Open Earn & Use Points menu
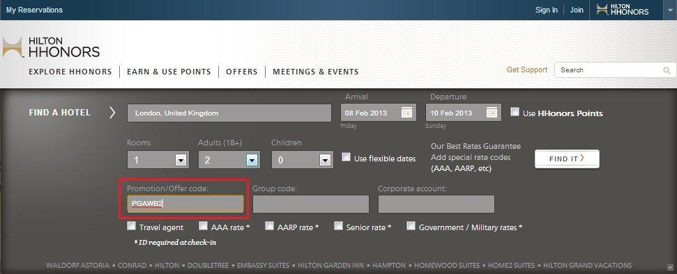The height and width of the screenshot is (274, 677). tap(169, 72)
